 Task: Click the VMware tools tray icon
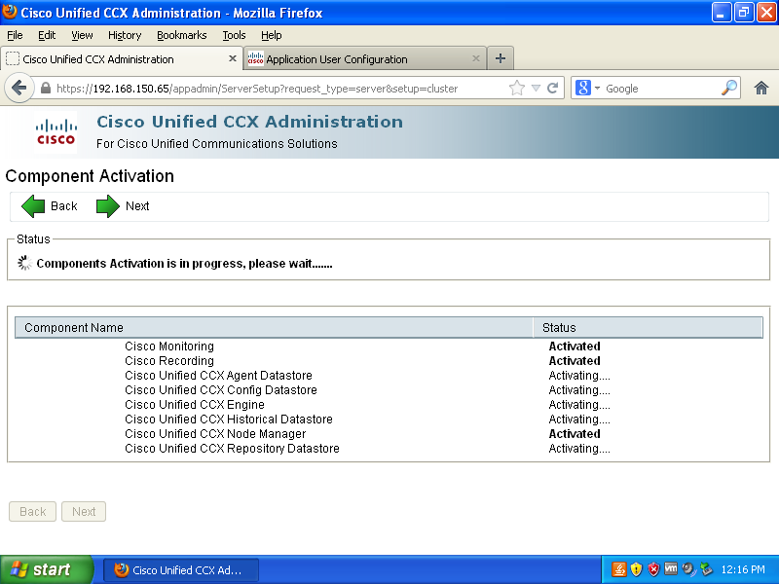[671, 568]
